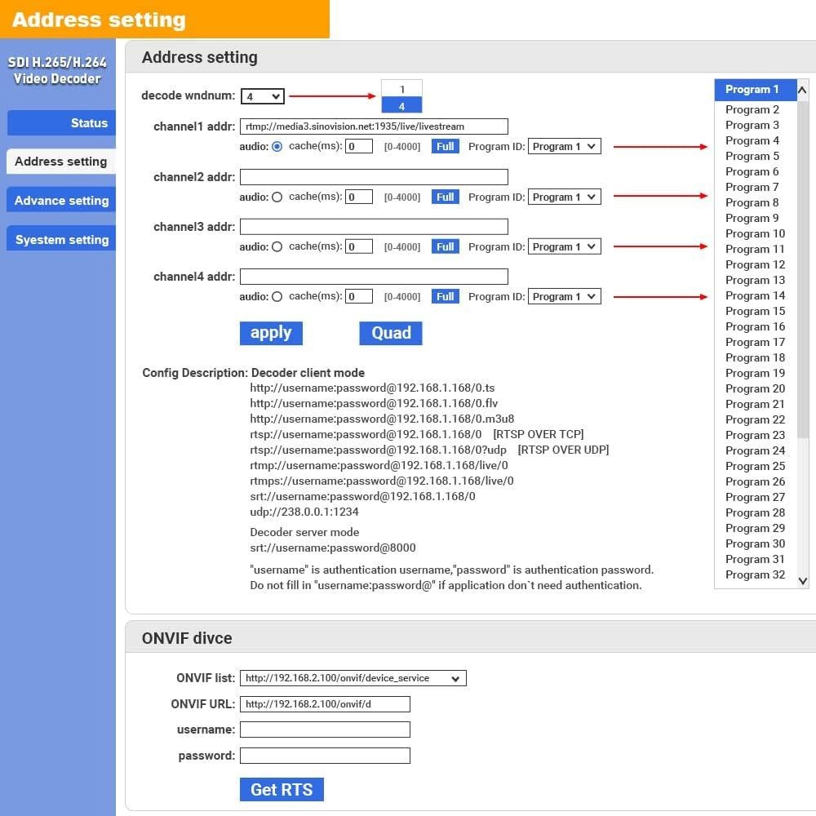Focus the ONVIF username field
This screenshot has width=816, height=816.
(325, 730)
